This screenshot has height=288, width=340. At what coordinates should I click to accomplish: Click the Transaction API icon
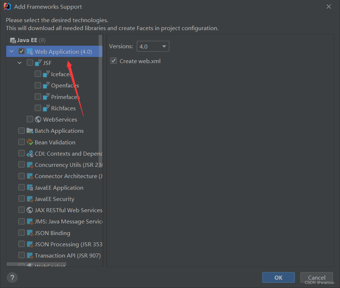(30, 255)
